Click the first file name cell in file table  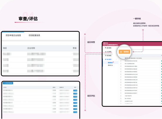tap(8, 90)
